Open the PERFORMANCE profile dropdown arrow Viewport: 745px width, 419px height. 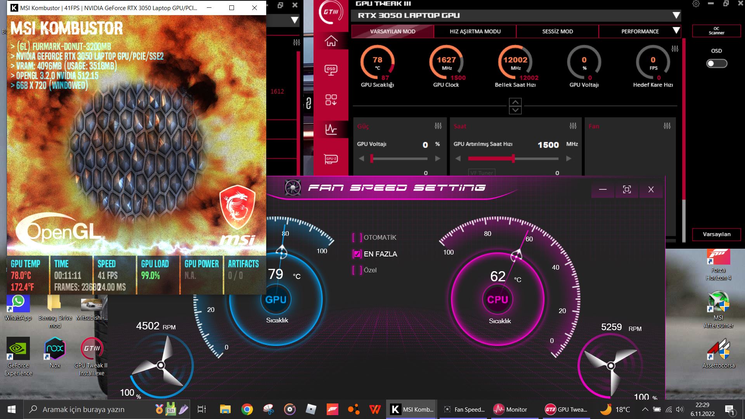point(676,31)
